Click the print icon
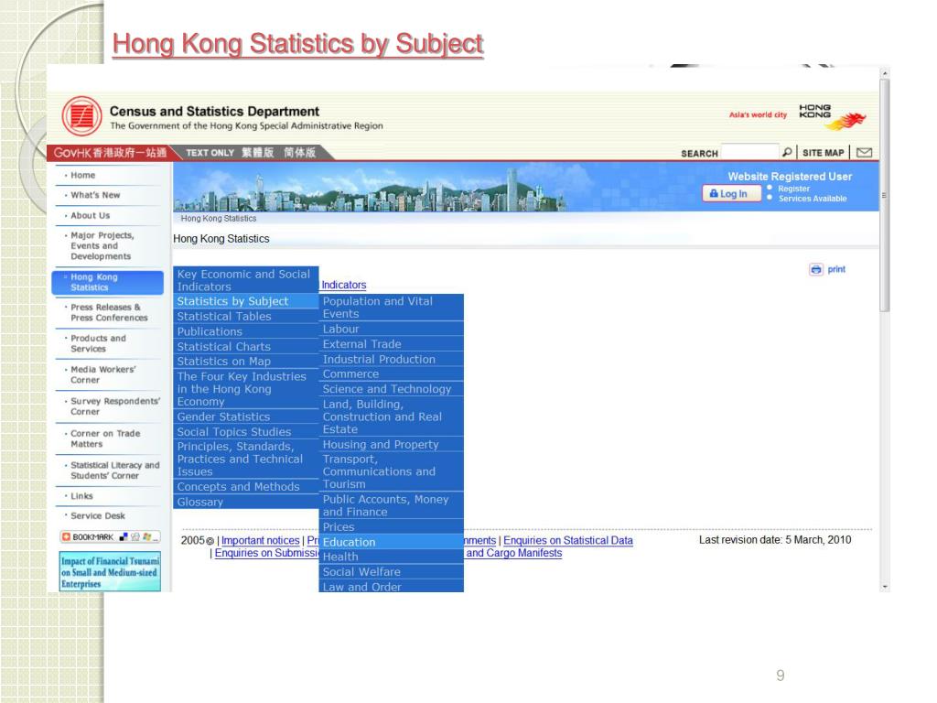 pos(816,270)
